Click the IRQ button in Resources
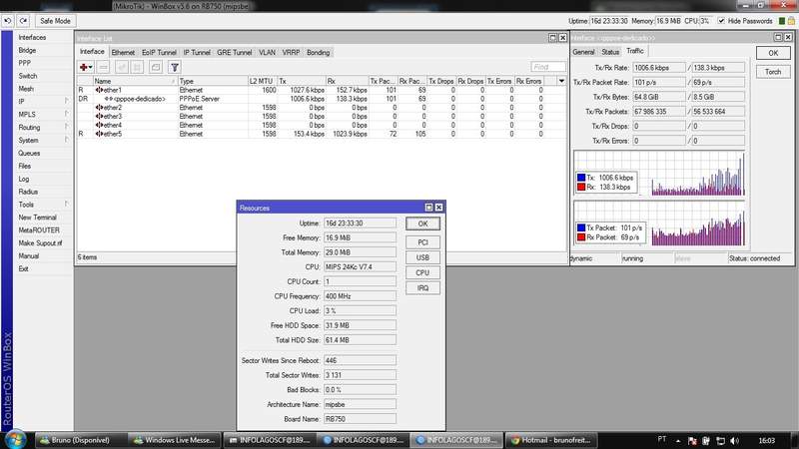Viewport: 799px width, 449px height. (x=422, y=288)
